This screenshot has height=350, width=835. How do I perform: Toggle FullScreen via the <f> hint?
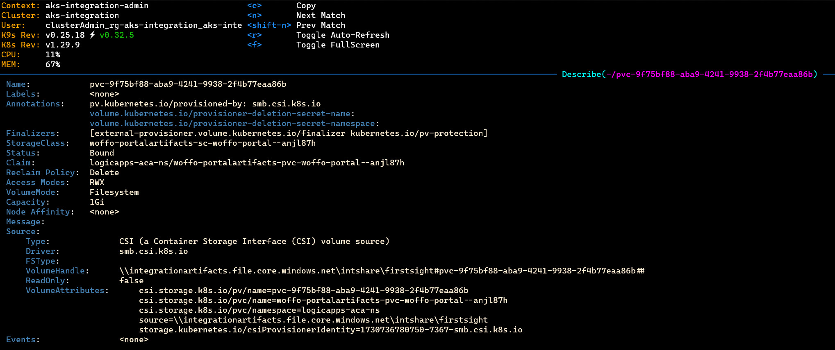254,45
